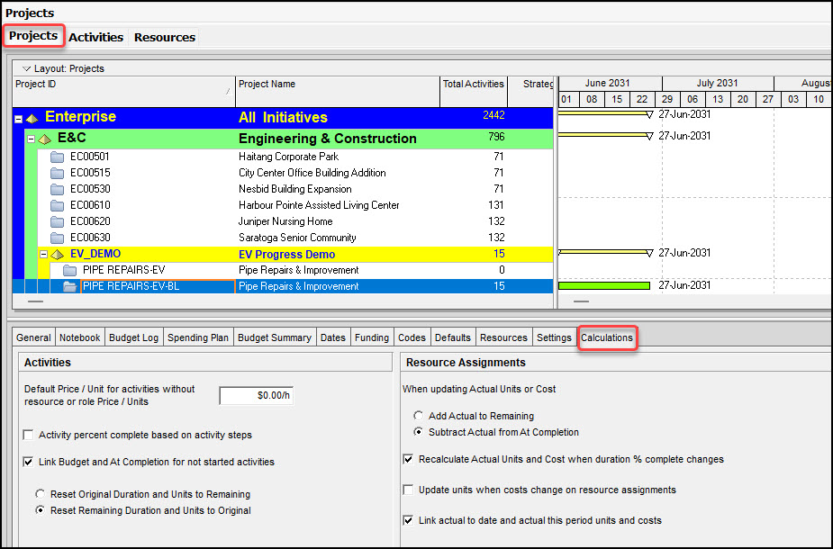Click the open folder icon for PIPE REPAIRS-EV-BL
833x549 pixels.
point(69,286)
